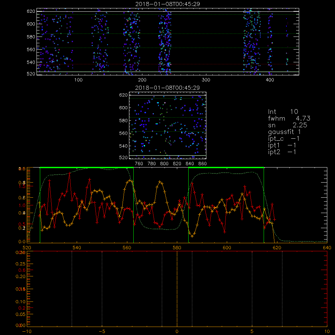Screen dimensions: 335x335
Task: Click orange y-axis label 0.10 of bottom plot
Action: click(20, 302)
